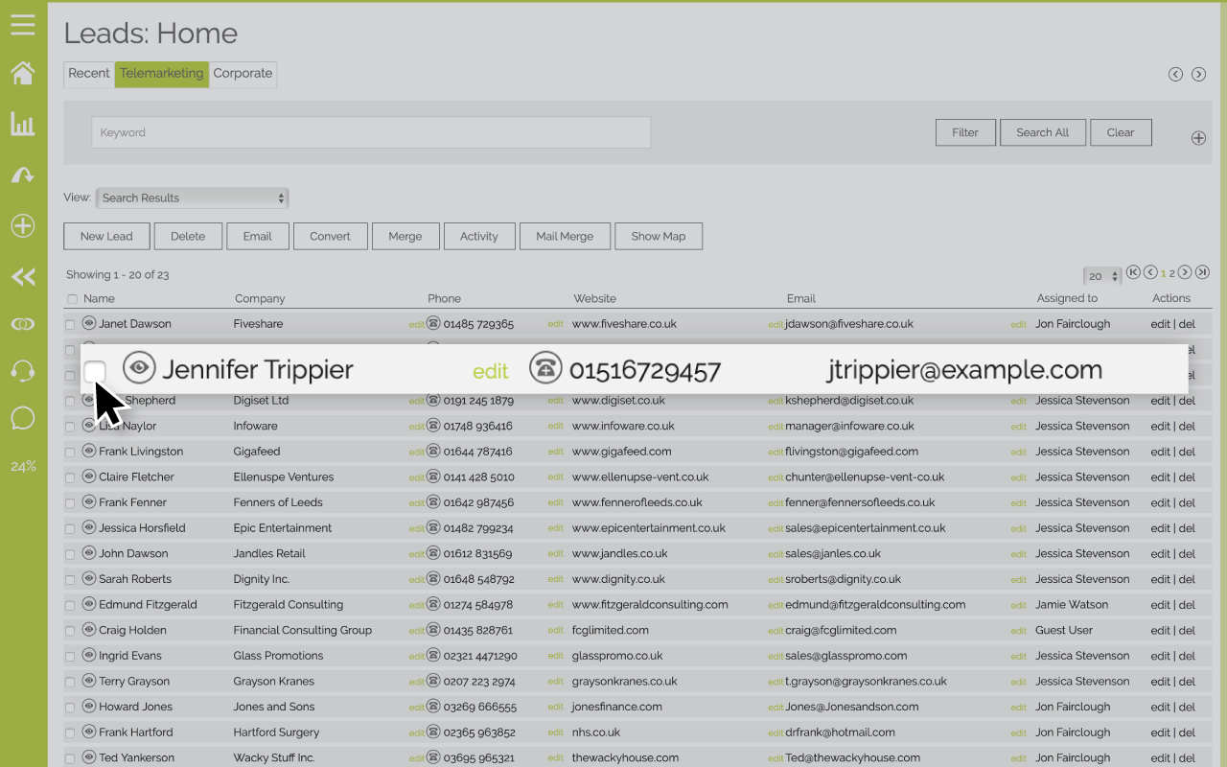Switch to the Corporate tab

(243, 73)
